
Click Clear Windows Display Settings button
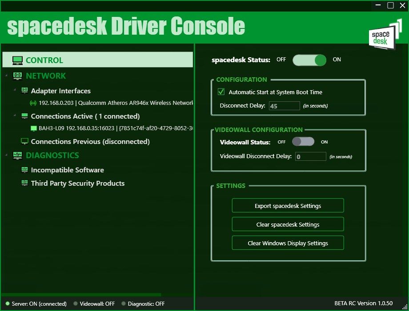288,243
